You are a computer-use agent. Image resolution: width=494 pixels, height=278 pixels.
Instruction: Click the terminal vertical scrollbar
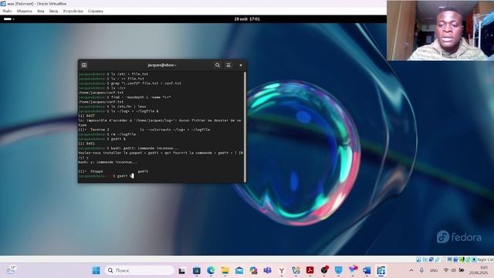point(245,126)
